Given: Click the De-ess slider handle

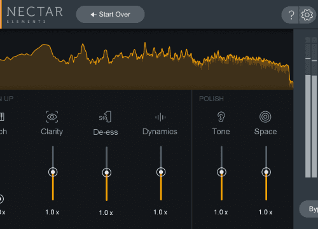Looking at the screenshot, I should (x=106, y=172).
